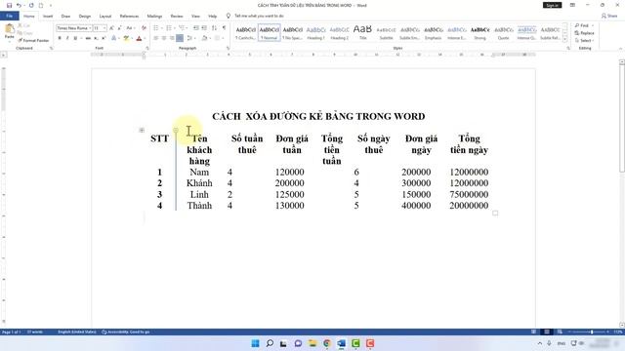
Task: Click the table move handle
Action: click(x=142, y=130)
